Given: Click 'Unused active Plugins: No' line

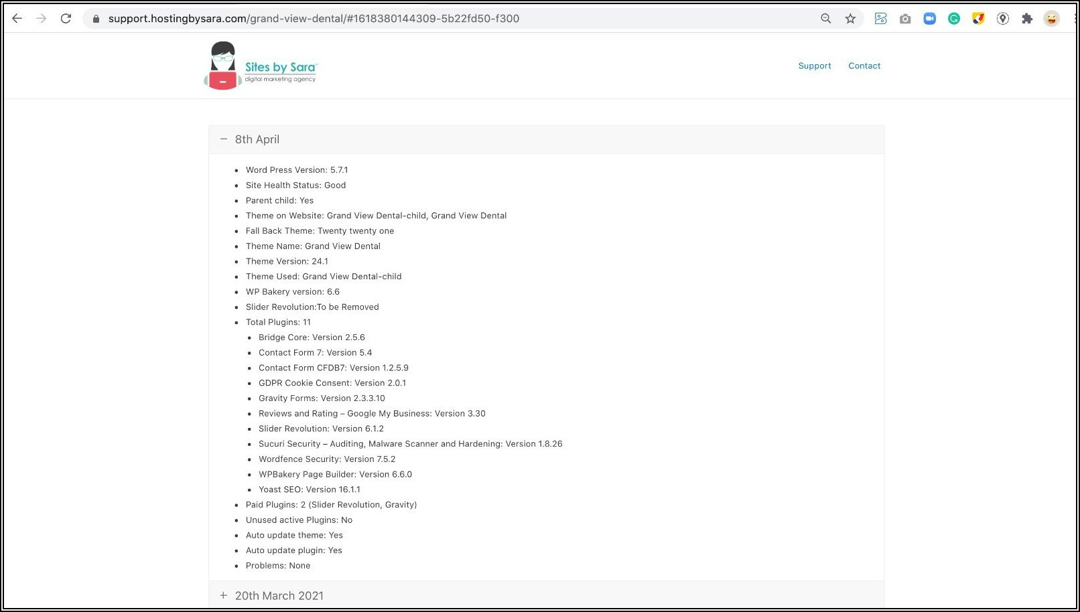Looking at the screenshot, I should [x=299, y=520].
